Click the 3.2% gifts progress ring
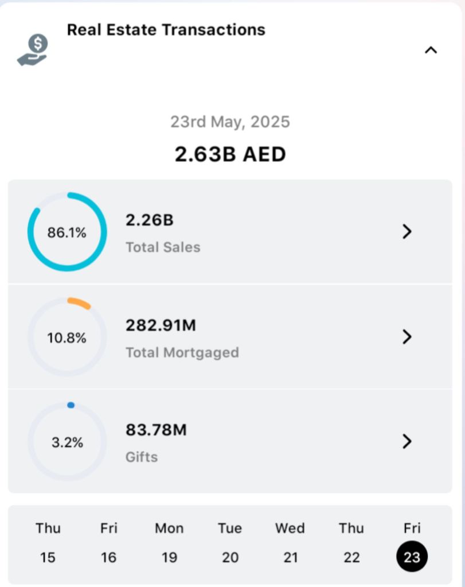Viewport: 465px width, 587px height. click(x=67, y=442)
